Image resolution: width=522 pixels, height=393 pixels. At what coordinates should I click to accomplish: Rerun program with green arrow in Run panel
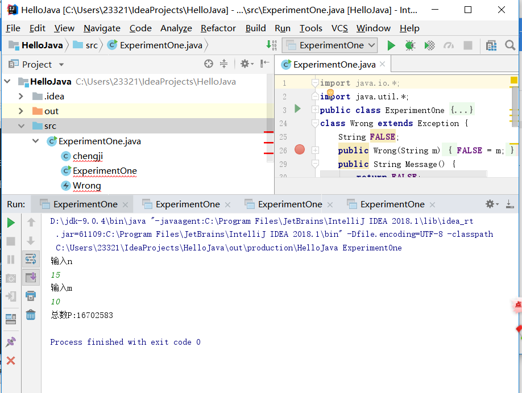[x=11, y=223]
